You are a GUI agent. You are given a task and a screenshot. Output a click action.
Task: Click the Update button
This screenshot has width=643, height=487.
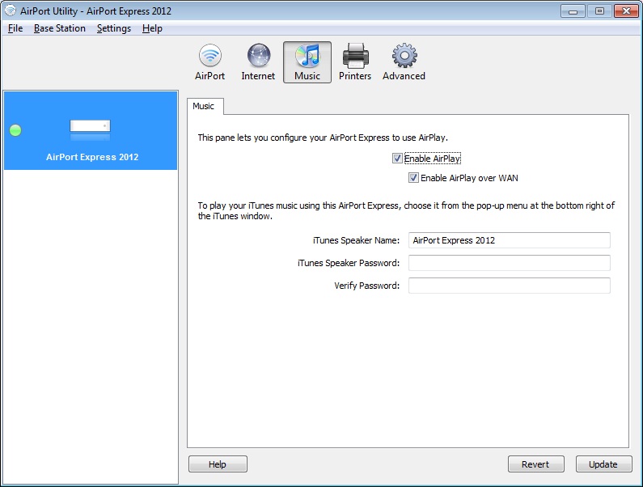point(603,464)
